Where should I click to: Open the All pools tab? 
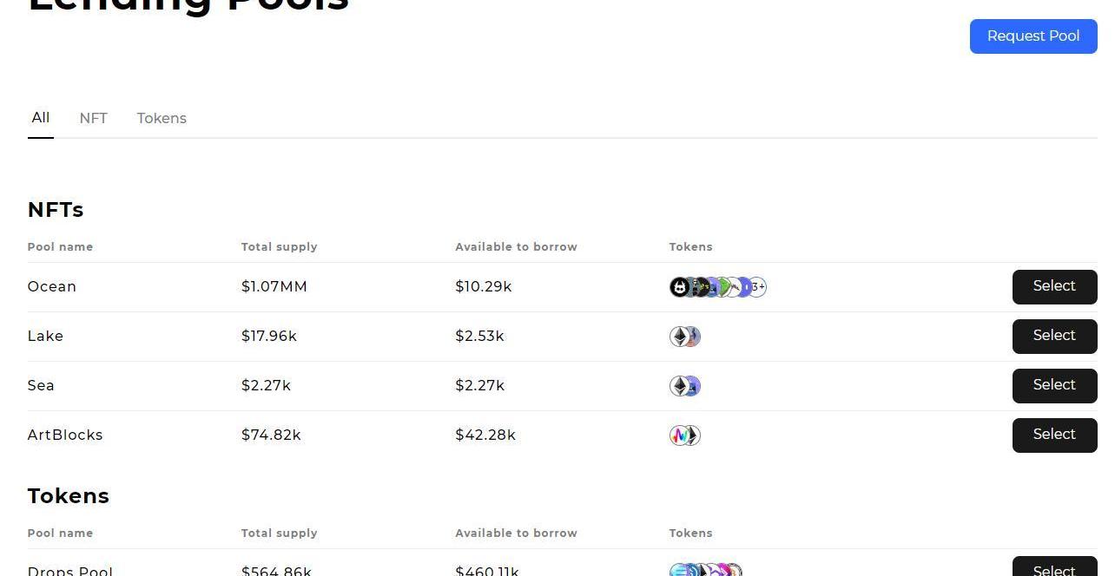point(41,118)
